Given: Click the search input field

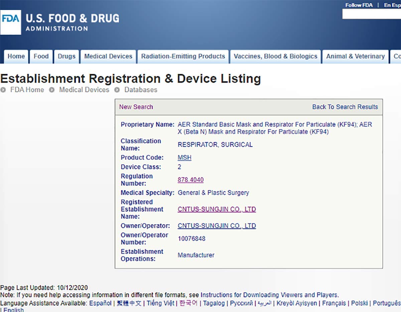Looking at the screenshot, I should tap(372, 14).
